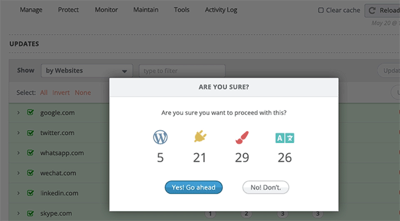The image size is (400, 221).
Task: Click the skype.com site name
Action: click(x=56, y=213)
